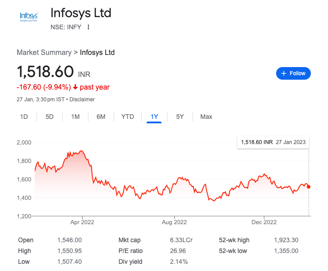Screen dimensions: 328x271
Task: Show the 5Y chart range
Action: click(180, 117)
